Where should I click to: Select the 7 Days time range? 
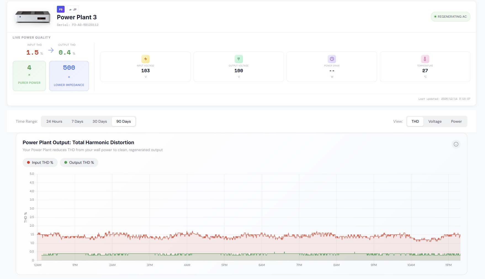coord(77,122)
